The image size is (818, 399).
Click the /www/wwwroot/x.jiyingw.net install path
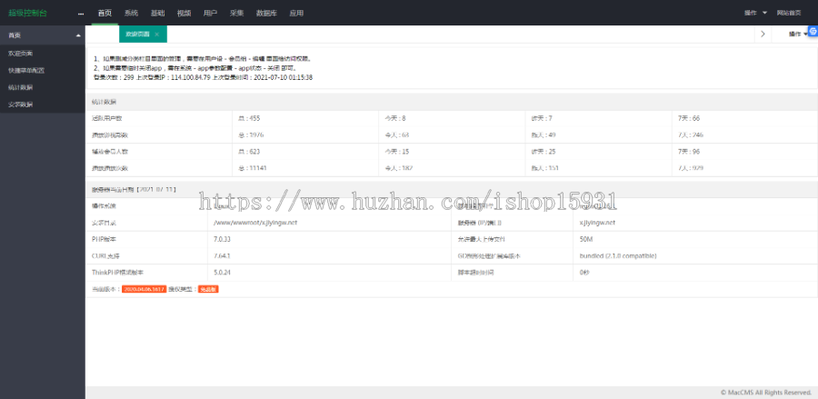tap(255, 223)
